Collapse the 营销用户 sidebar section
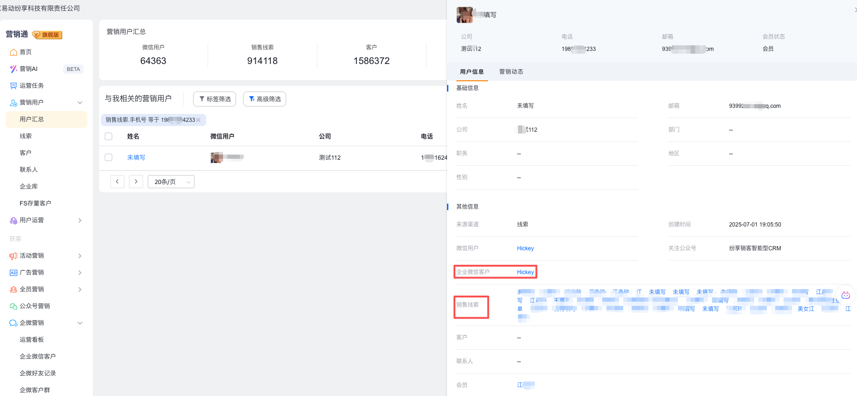The width and height of the screenshot is (857, 396). tap(80, 103)
